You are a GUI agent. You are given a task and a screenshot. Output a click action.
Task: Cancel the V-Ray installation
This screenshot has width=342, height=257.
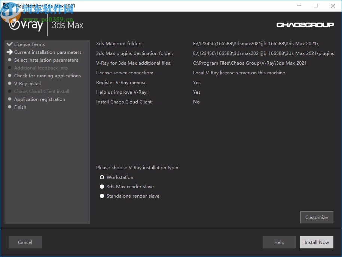point(25,242)
